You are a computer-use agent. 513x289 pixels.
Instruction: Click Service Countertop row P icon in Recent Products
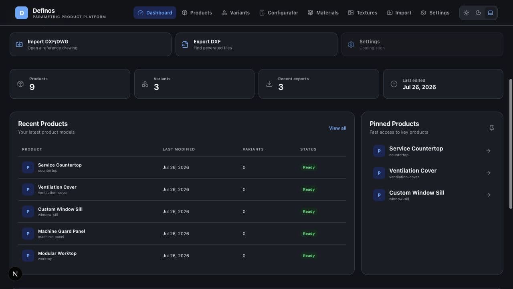pyautogui.click(x=28, y=167)
